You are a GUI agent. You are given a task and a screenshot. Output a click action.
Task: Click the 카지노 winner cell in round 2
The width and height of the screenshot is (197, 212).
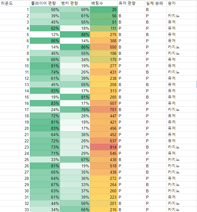tap(182, 16)
